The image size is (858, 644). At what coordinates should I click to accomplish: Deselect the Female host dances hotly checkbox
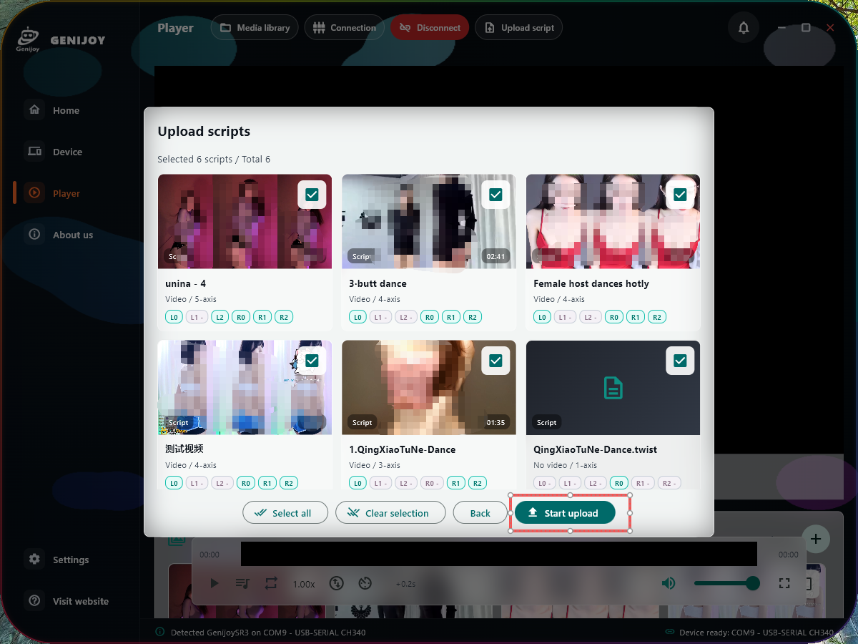[x=680, y=195]
